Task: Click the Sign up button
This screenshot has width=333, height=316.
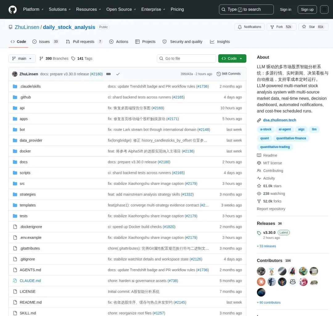Action: coord(307,10)
